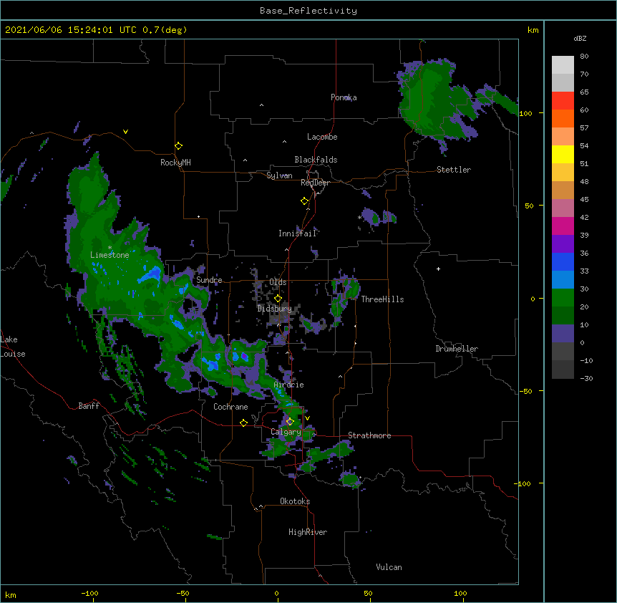The height and width of the screenshot is (603, 617).
Task: Click the Olds label
Action: click(278, 282)
